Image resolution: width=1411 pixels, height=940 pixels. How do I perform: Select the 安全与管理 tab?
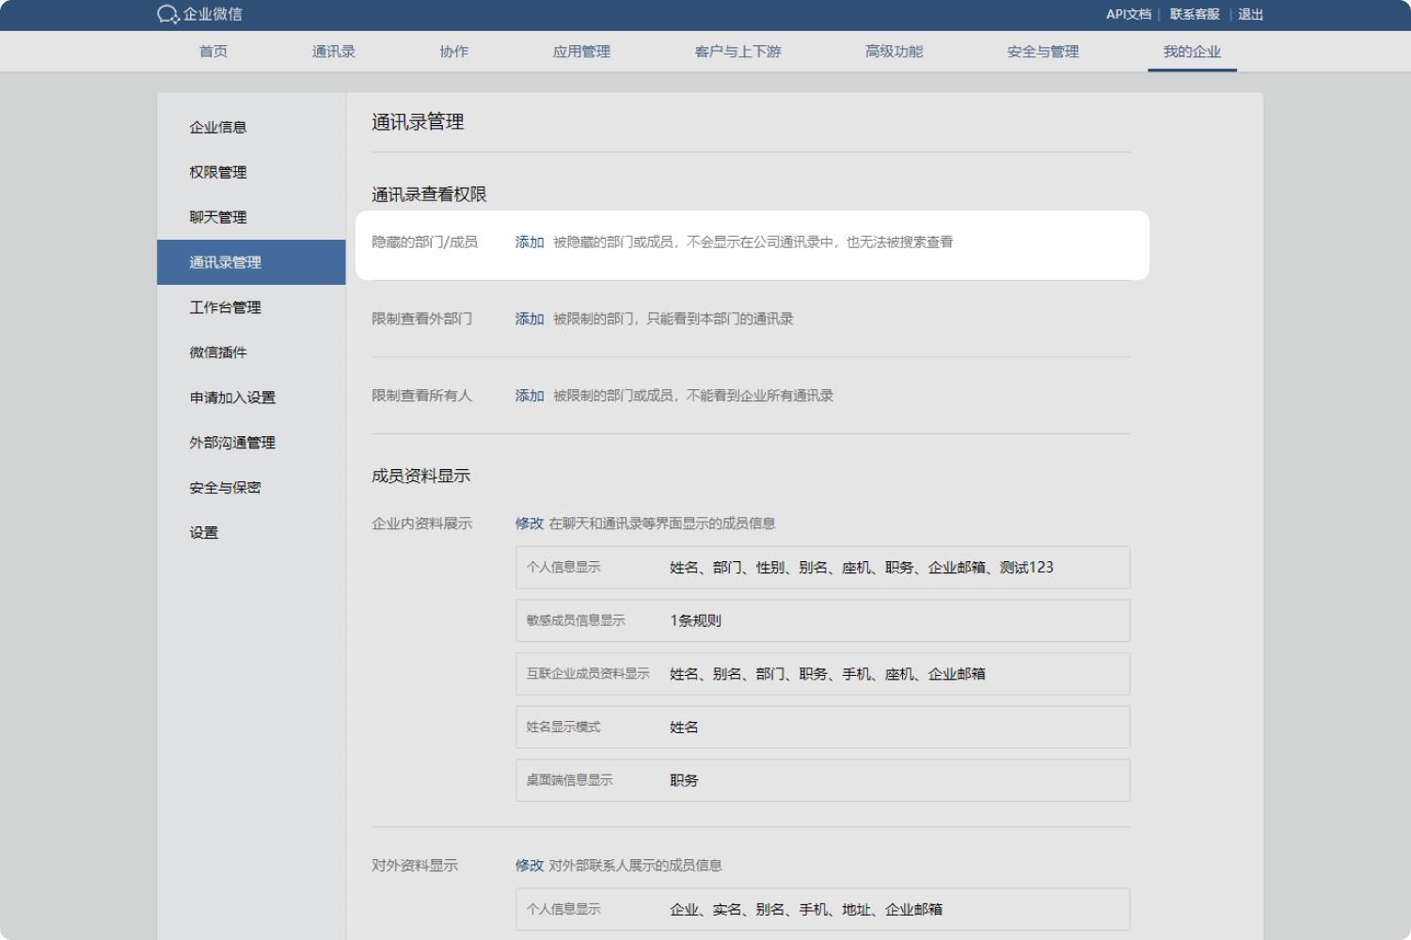(x=1042, y=52)
